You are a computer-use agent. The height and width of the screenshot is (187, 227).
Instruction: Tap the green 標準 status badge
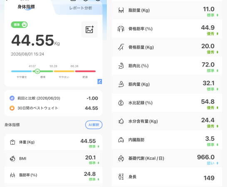(19, 25)
